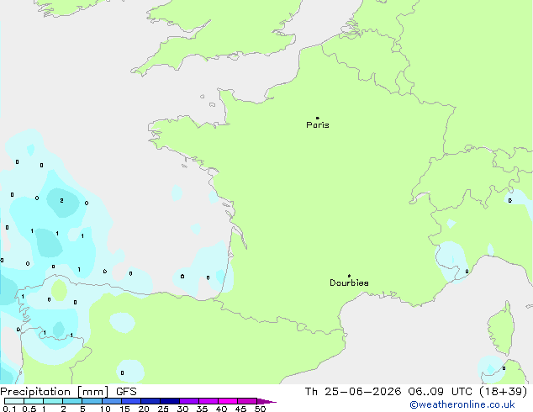
Task: Pick the 25 mm navy legend swatch
Action: 169,401
